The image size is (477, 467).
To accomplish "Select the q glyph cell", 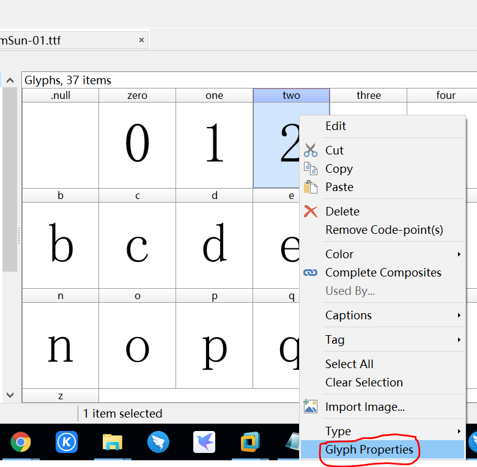I will point(276,346).
